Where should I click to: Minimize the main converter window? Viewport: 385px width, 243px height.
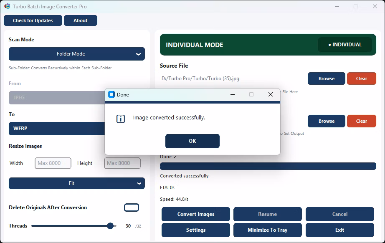click(337, 6)
